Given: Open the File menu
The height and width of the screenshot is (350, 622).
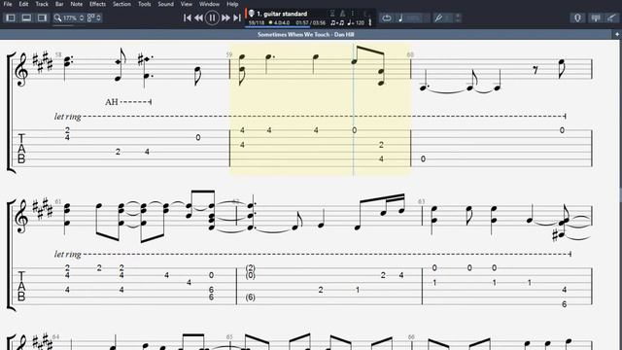Looking at the screenshot, I should click(8, 4).
